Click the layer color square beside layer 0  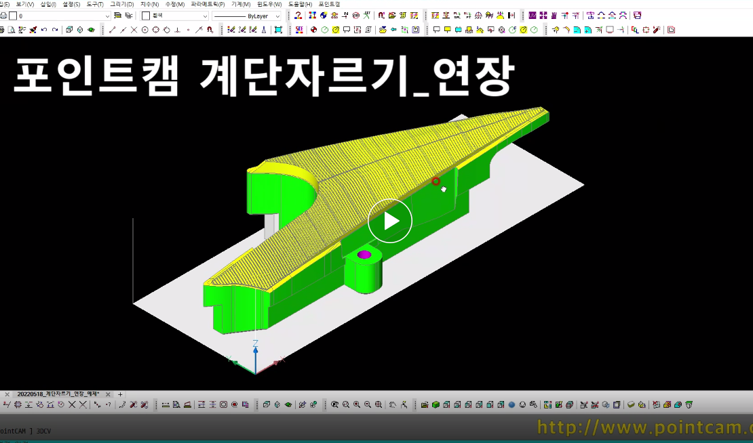13,16
